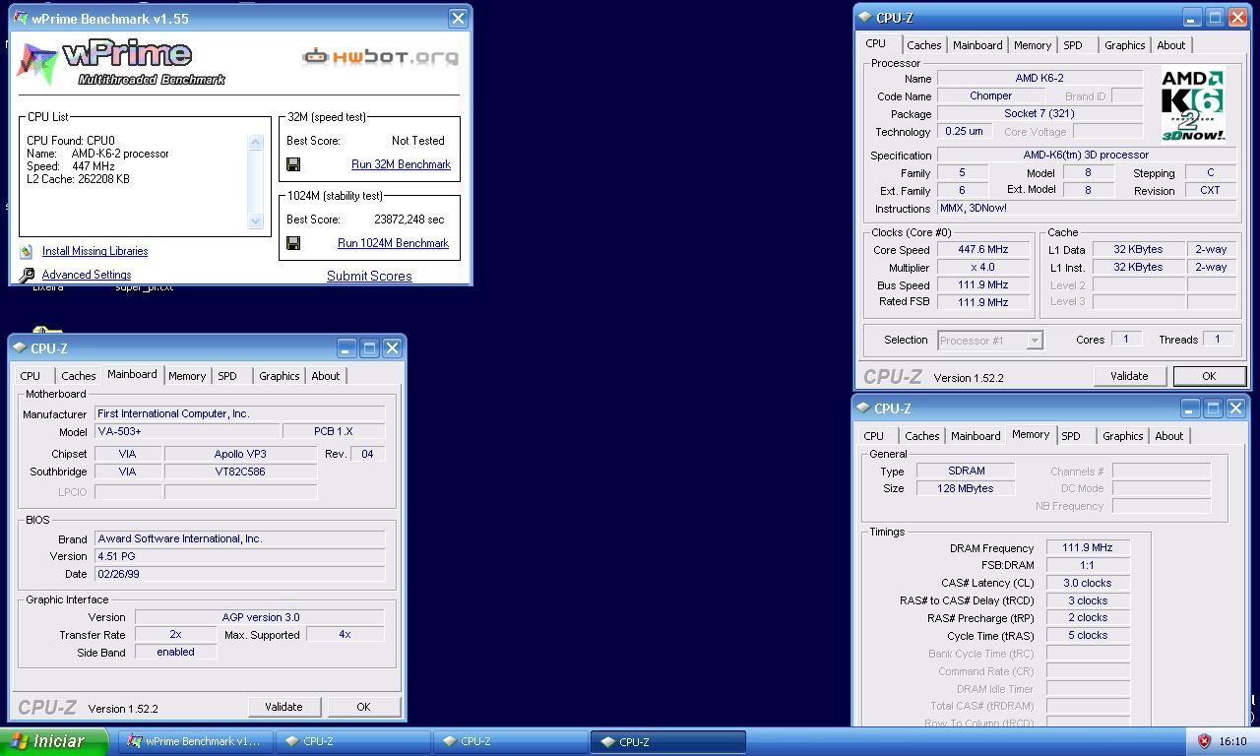Open the Iniciar start menu
Screen dimensions: 1260x756
coord(56,741)
